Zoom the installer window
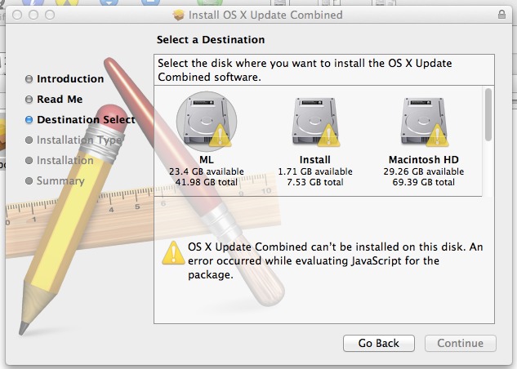The height and width of the screenshot is (369, 517). [50, 15]
